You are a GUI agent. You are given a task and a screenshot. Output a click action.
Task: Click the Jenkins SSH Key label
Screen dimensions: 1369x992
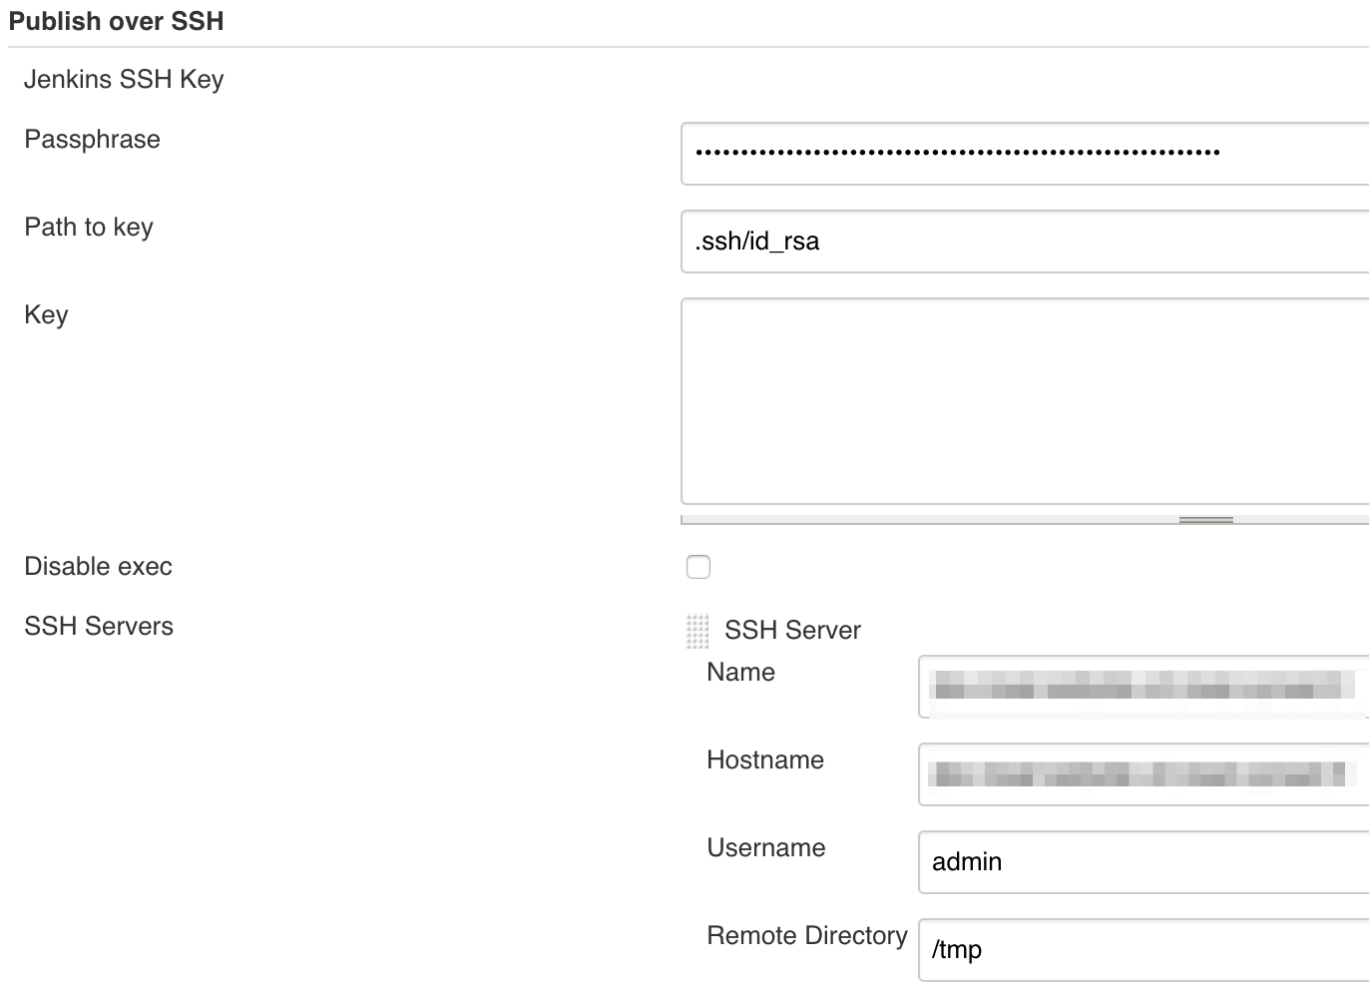point(124,80)
